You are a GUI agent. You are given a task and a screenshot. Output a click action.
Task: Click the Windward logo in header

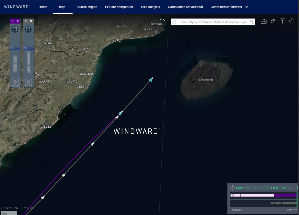pos(17,7)
